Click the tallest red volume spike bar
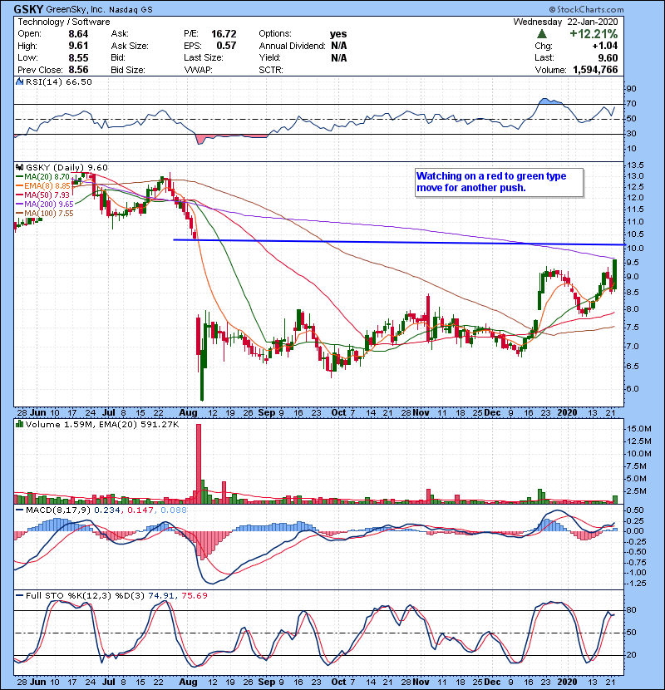The height and width of the screenshot is (690, 665). (x=199, y=464)
